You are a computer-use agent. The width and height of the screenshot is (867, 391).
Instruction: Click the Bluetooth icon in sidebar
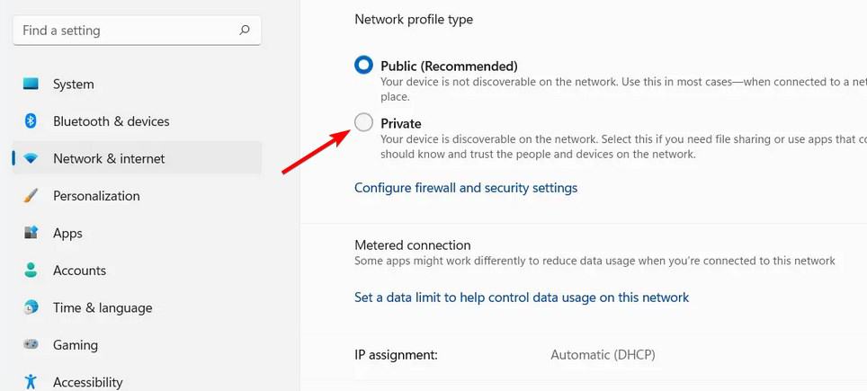click(31, 121)
